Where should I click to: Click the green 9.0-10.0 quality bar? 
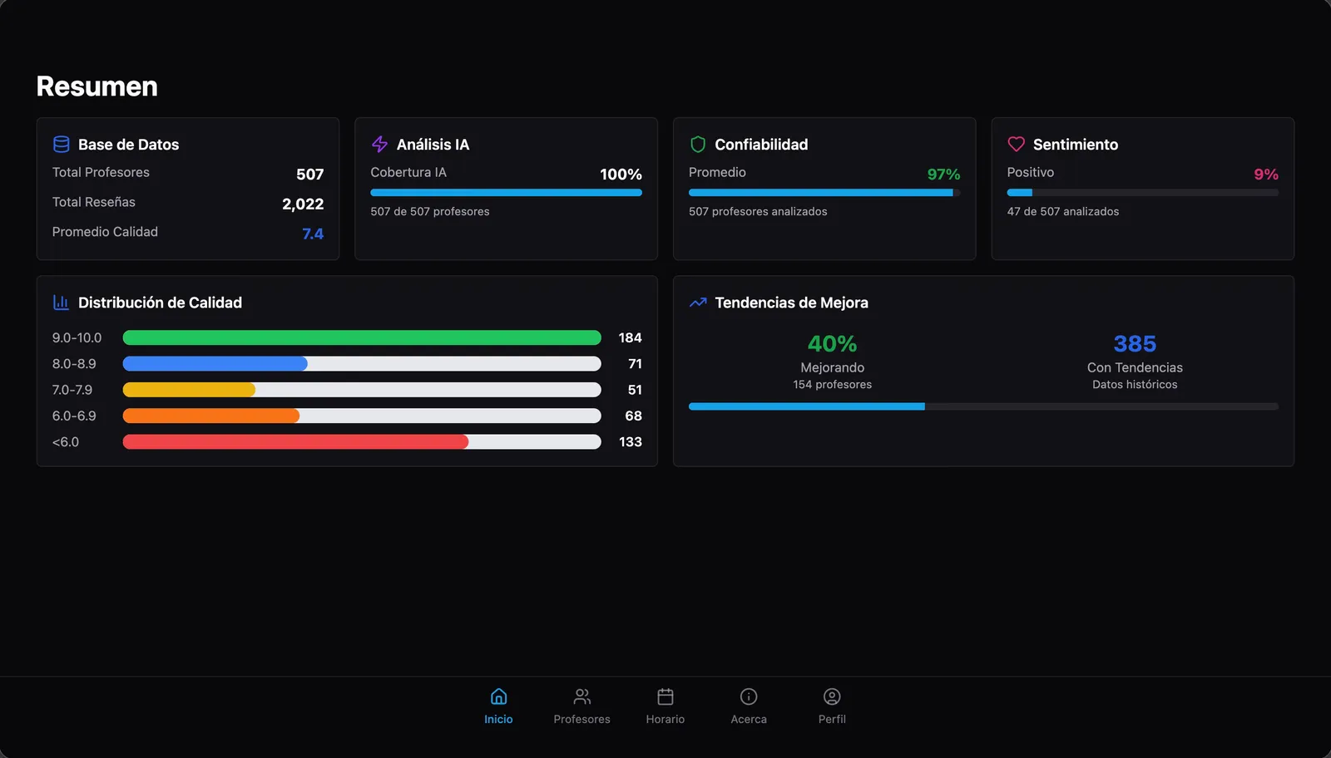pos(362,337)
